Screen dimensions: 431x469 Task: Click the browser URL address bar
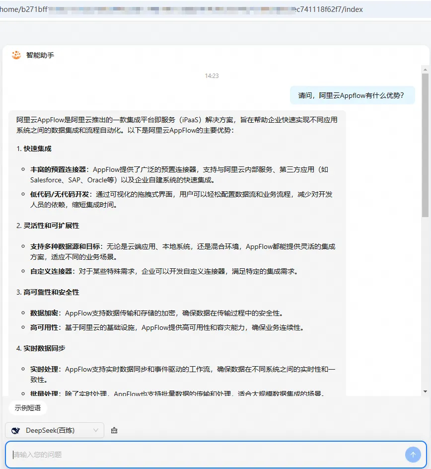pos(215,9)
